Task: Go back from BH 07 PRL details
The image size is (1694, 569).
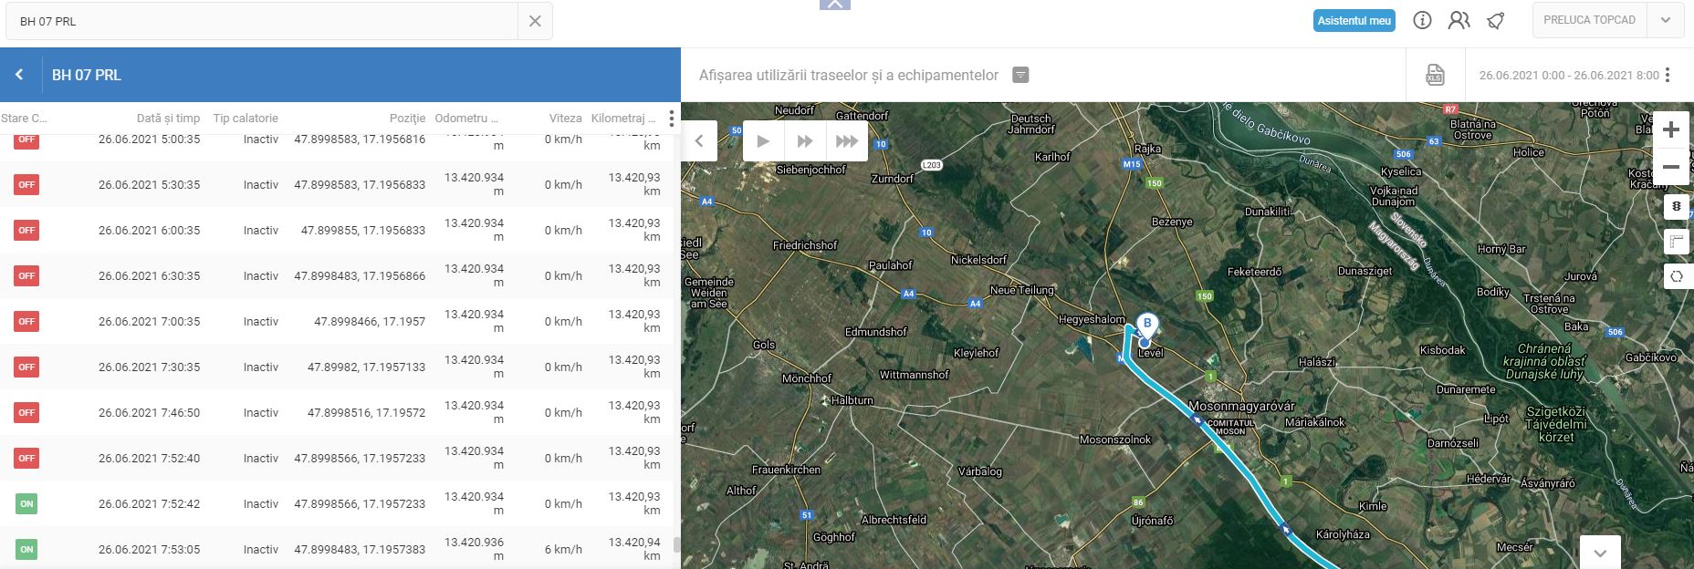Action: tap(19, 75)
